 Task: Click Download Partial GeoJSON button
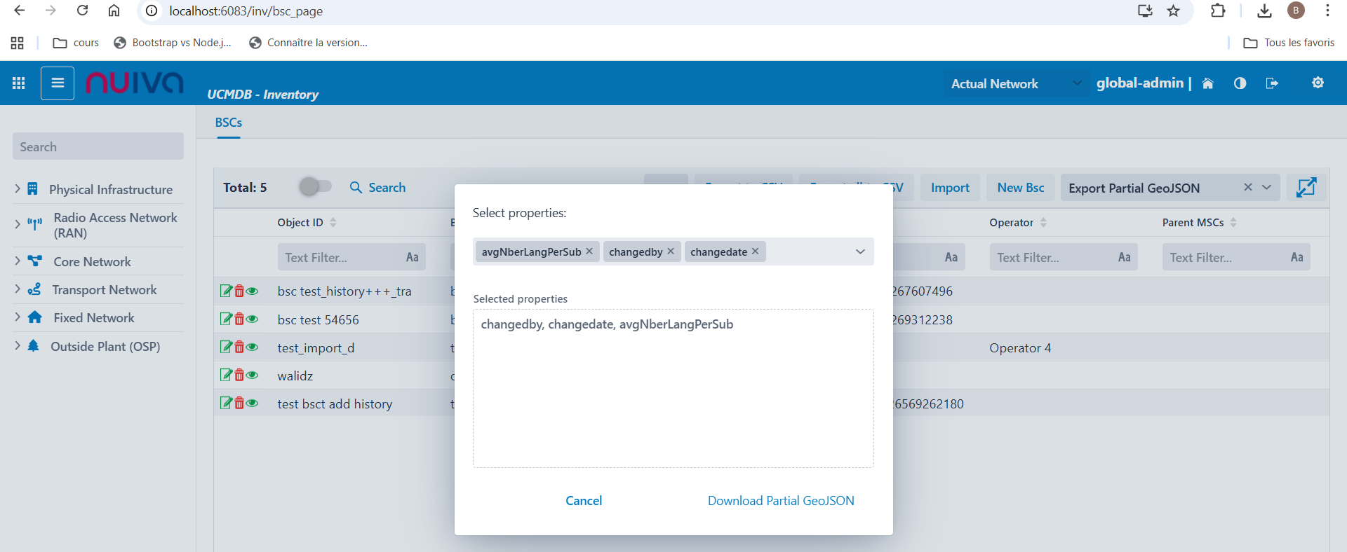(x=781, y=500)
